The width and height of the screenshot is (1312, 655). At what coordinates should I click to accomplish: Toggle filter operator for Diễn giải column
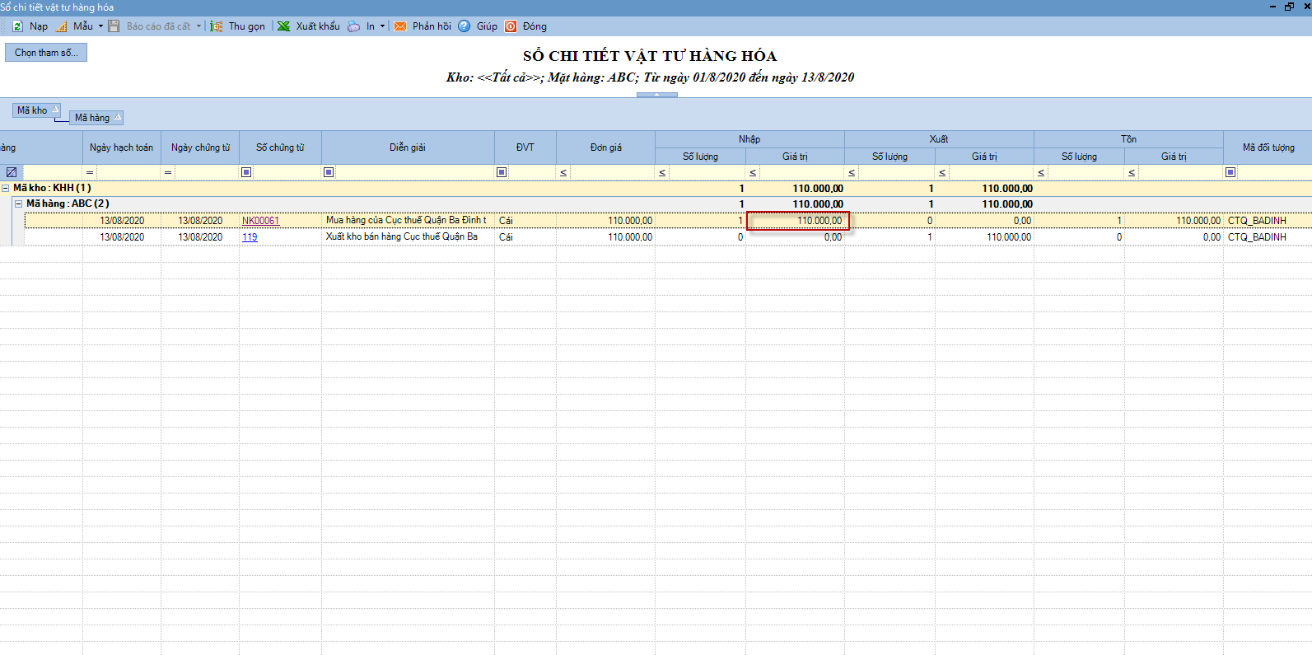pyautogui.click(x=329, y=172)
